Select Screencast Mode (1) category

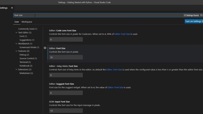pos(29,47)
